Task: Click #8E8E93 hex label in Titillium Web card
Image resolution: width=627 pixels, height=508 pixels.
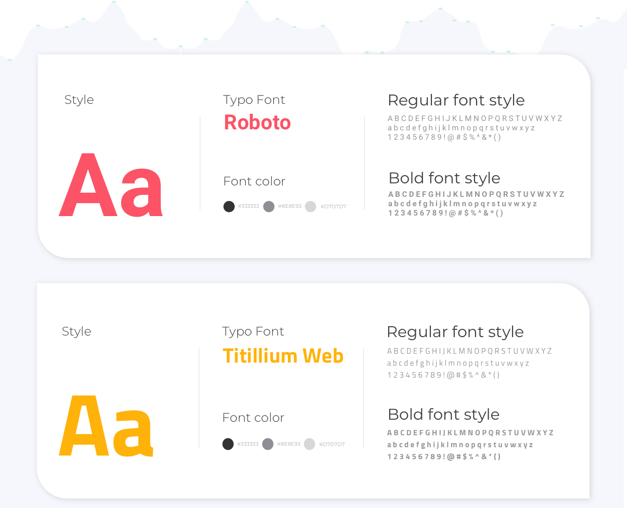Action: click(x=289, y=444)
